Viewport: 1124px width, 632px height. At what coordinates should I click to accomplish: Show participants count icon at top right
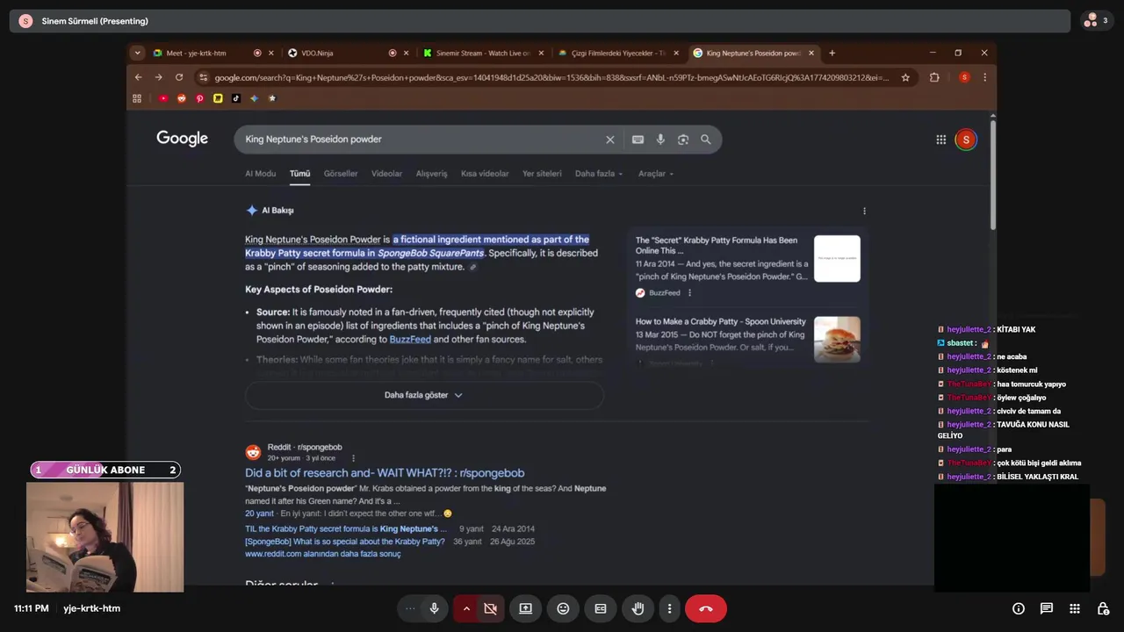tap(1098, 20)
